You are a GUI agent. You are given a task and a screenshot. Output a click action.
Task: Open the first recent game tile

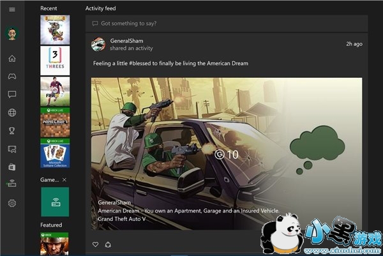[x=55, y=30]
